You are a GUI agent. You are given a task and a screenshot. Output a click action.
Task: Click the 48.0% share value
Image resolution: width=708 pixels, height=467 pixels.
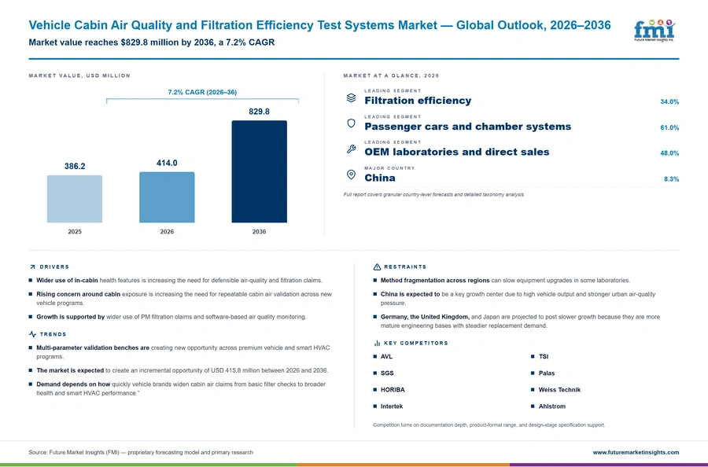(x=669, y=153)
